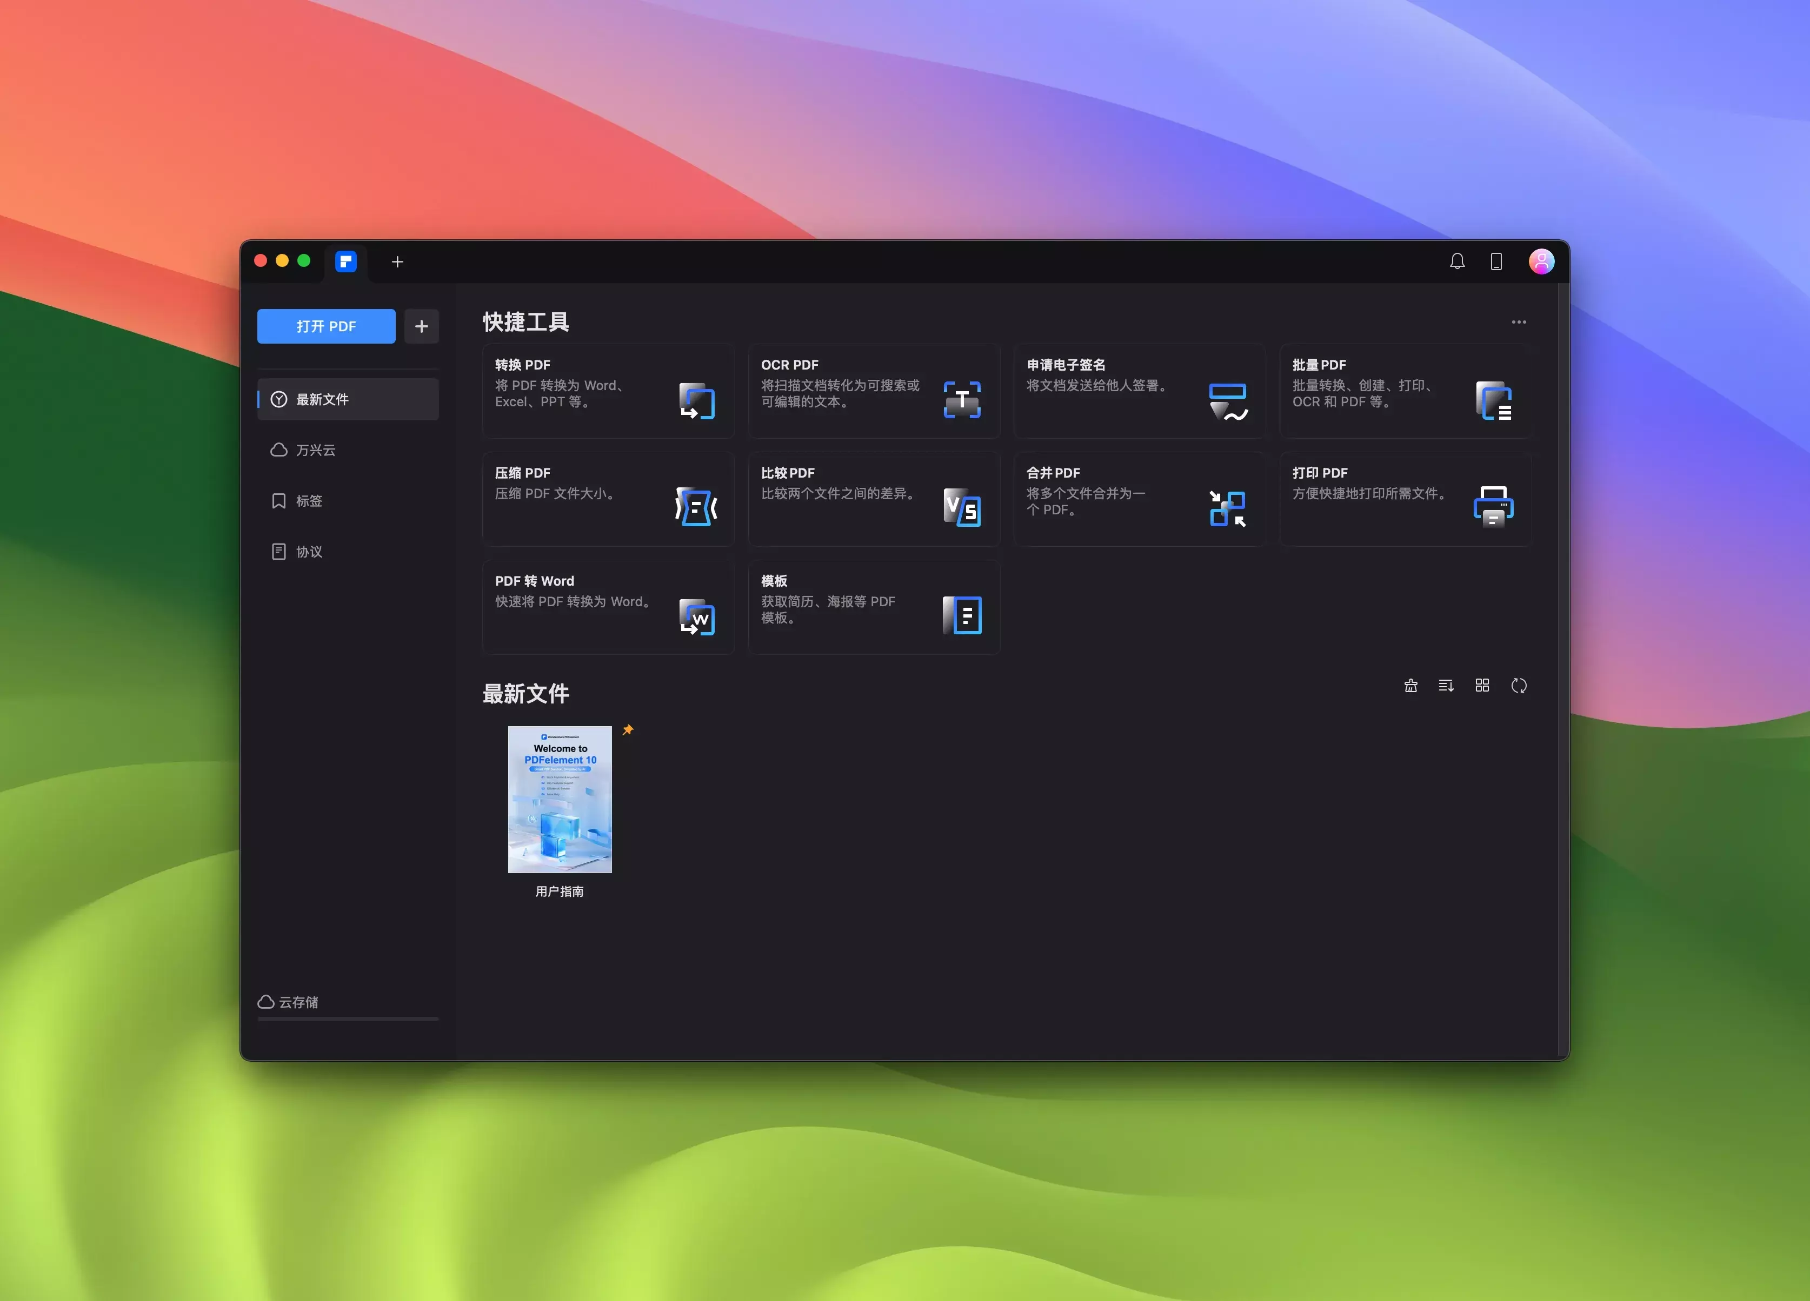
Task: Click the mobile device icon in title bar
Action: pyautogui.click(x=1496, y=261)
